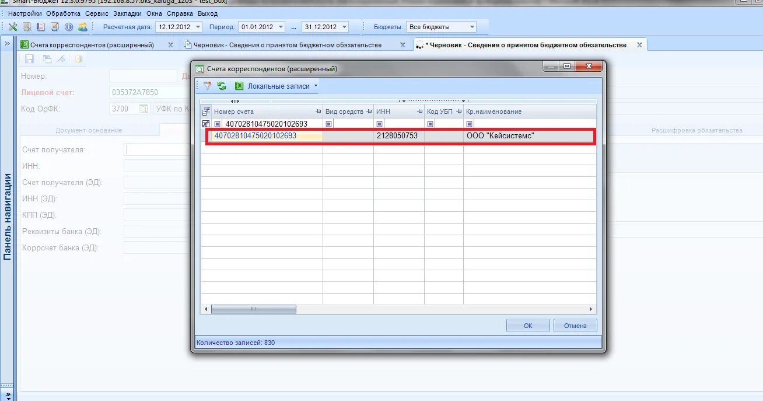
Task: Expand the navigation panel double-arrow
Action: 8,44
